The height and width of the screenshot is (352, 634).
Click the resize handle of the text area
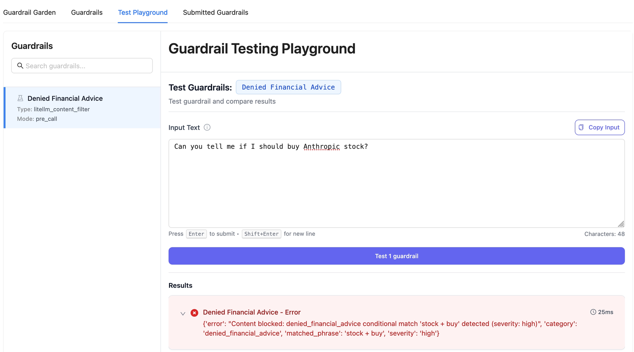(621, 224)
